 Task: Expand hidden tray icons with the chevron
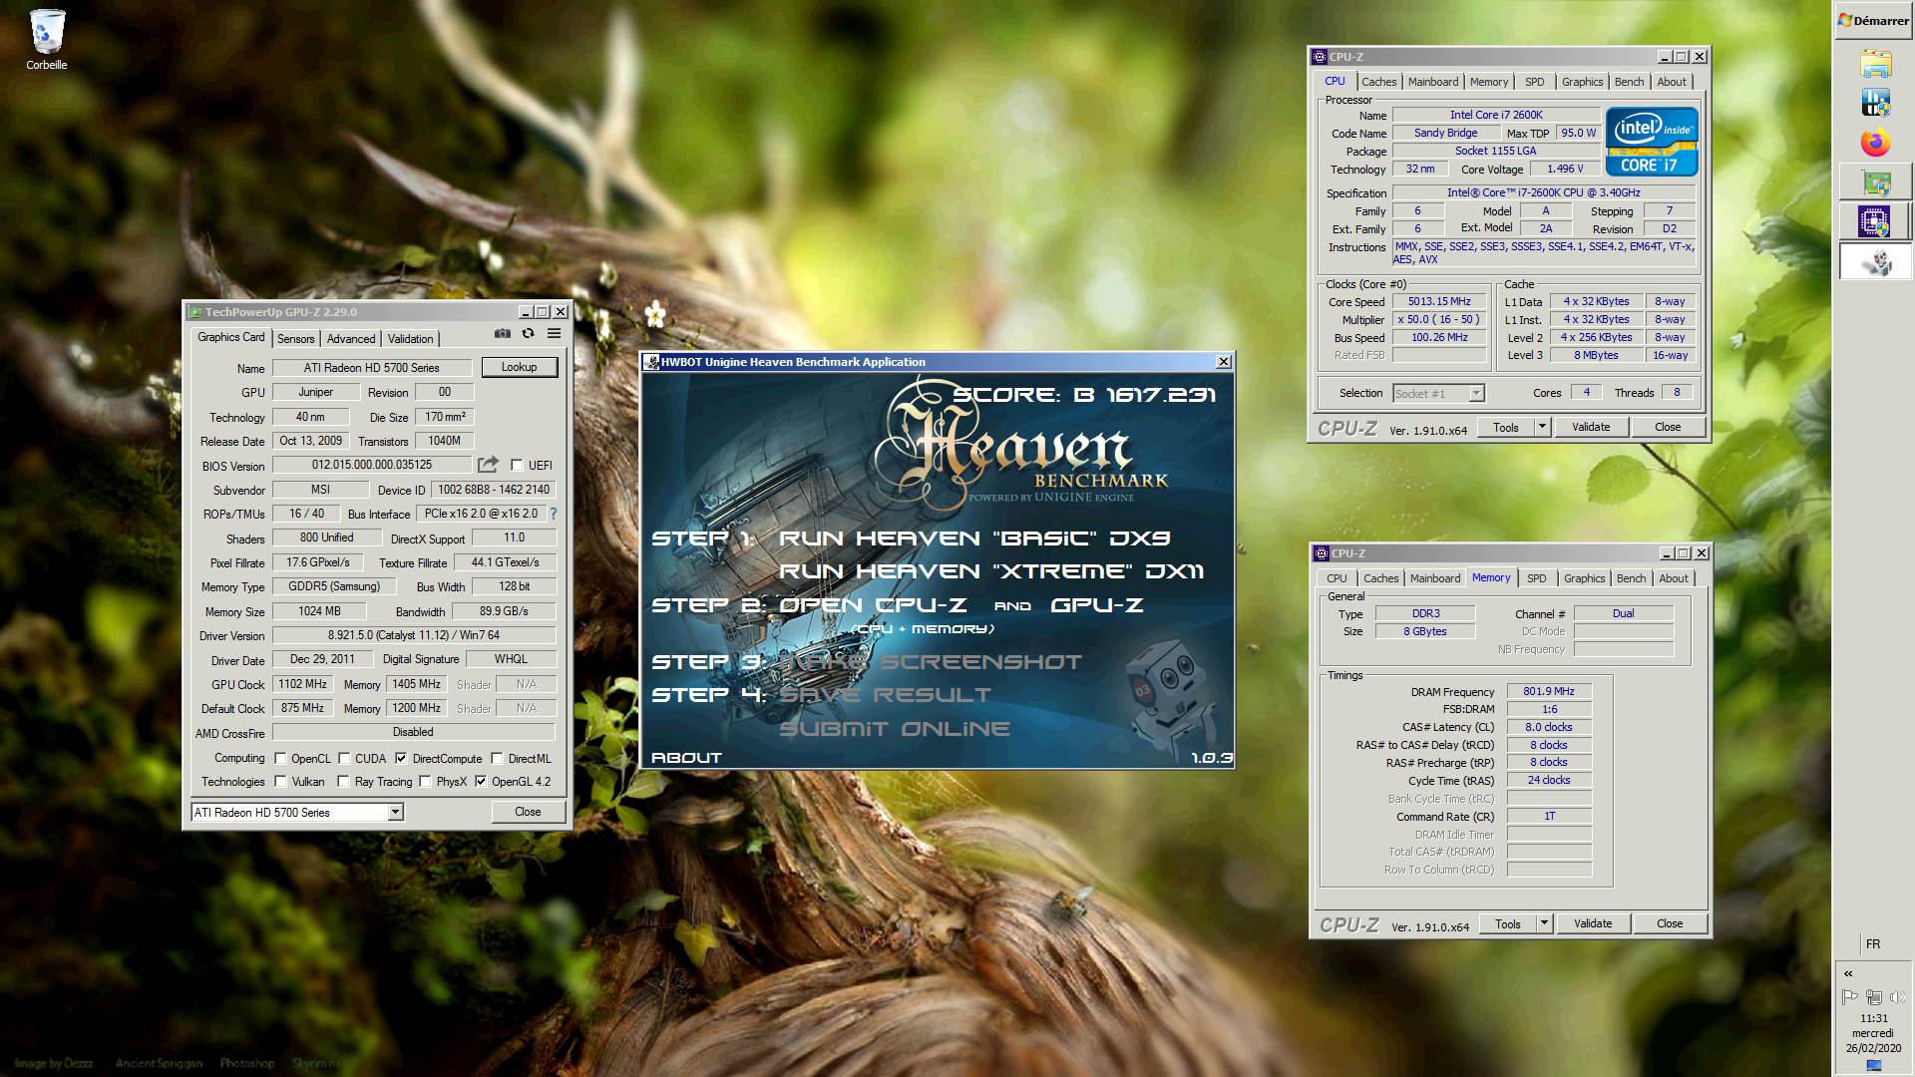pyautogui.click(x=1848, y=973)
